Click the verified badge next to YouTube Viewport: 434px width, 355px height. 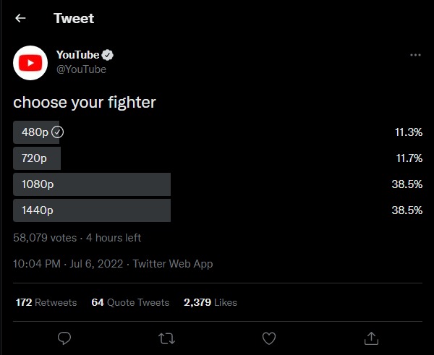tap(107, 55)
